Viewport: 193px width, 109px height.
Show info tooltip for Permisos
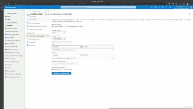point(59,36)
